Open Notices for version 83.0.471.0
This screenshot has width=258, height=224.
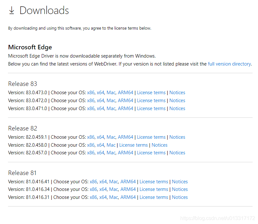(x=177, y=108)
